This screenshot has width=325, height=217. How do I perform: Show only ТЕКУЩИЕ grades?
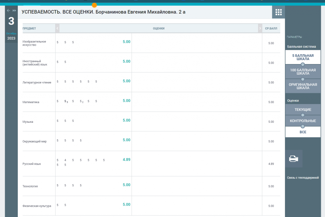click(303, 110)
